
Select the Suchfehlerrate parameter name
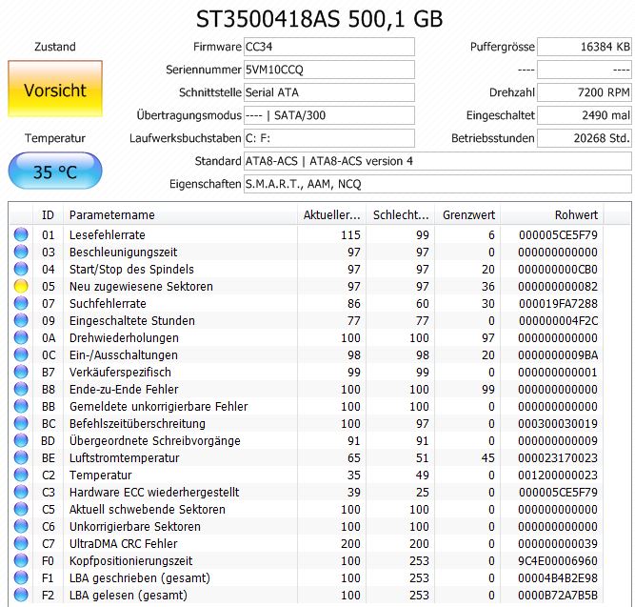pos(108,303)
